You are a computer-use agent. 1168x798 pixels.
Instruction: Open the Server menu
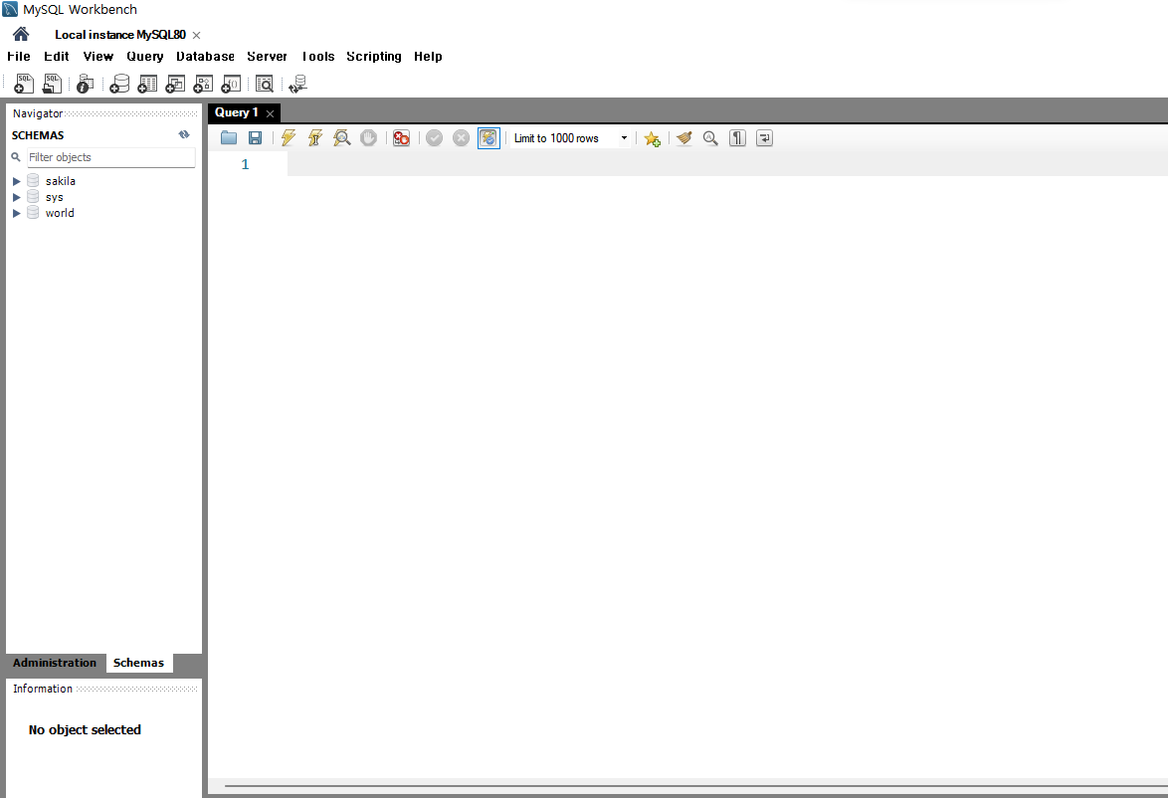click(x=267, y=56)
